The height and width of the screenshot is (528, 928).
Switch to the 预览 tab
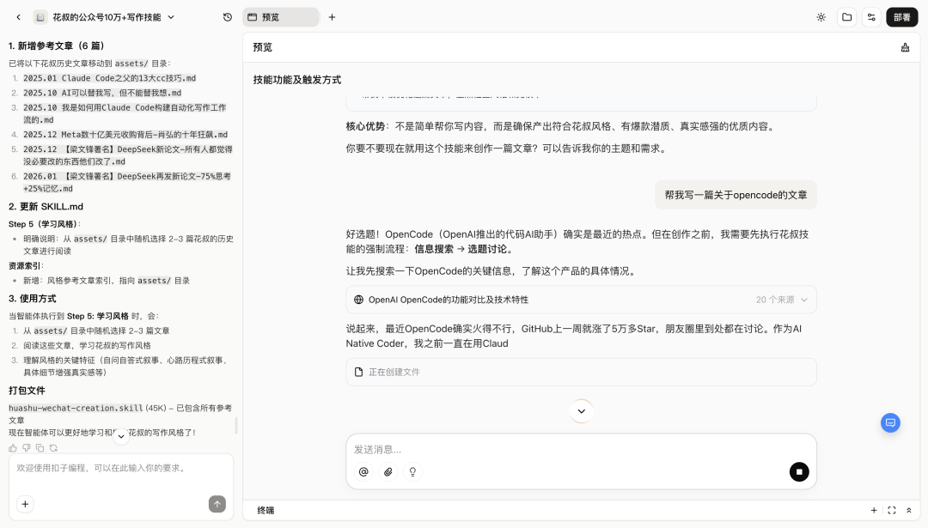pyautogui.click(x=281, y=17)
